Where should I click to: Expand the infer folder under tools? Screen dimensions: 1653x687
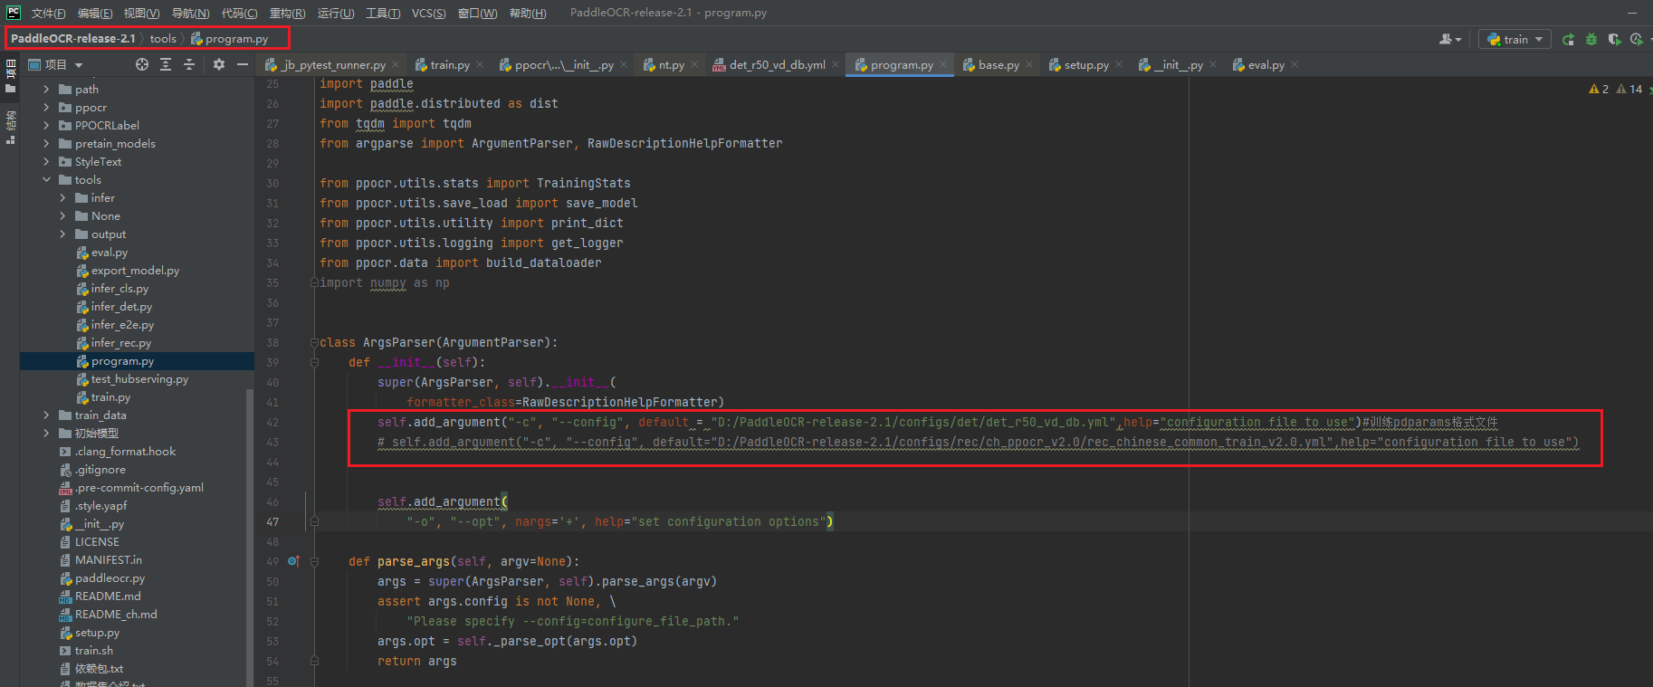[x=62, y=198]
